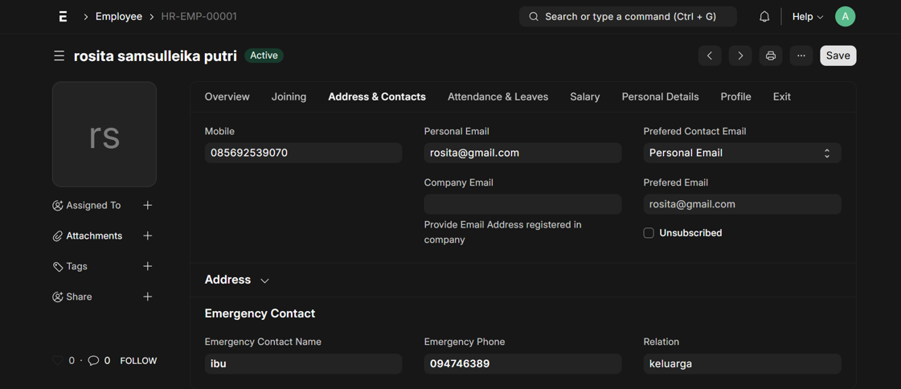Switch to the Joining tab
Viewport: 901px width, 389px height.
pos(289,96)
